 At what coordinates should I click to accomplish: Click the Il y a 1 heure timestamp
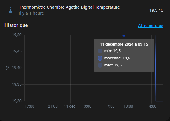pyautogui.click(x=31, y=13)
